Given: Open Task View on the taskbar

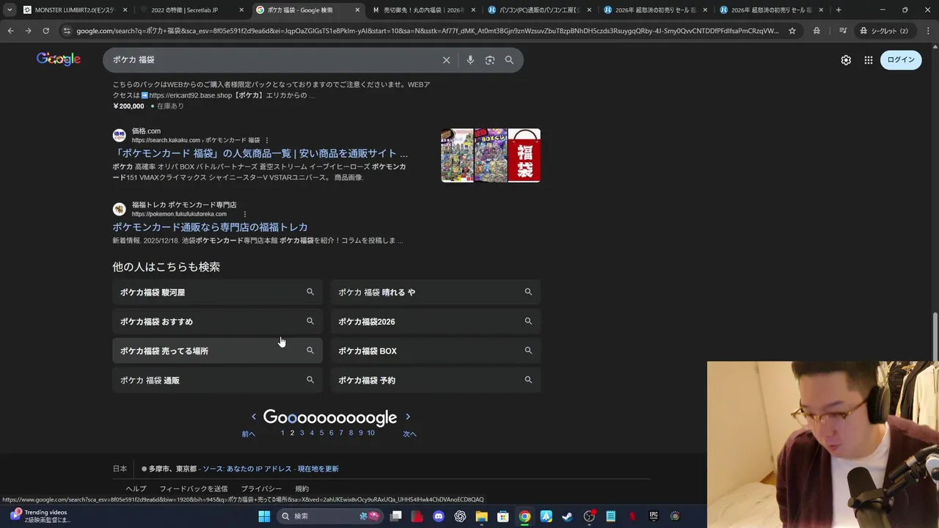Looking at the screenshot, I should click(396, 516).
